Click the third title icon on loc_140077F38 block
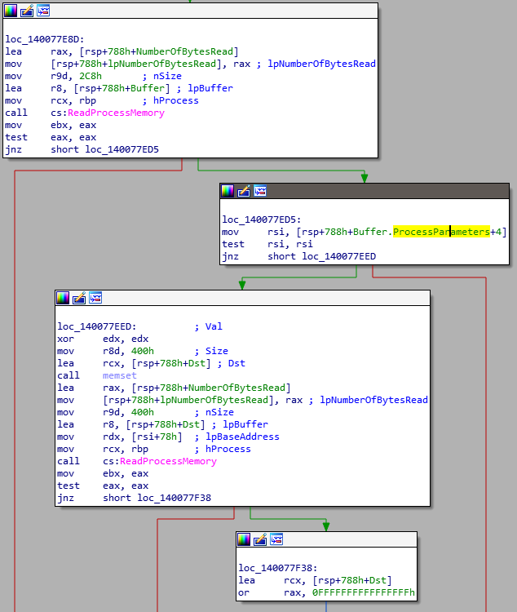Image resolution: width=517 pixels, height=612 pixels. (276, 539)
